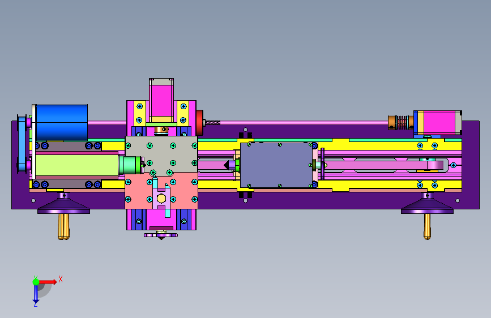
Task: Select the light green headstock block
Action: [x=77, y=165]
